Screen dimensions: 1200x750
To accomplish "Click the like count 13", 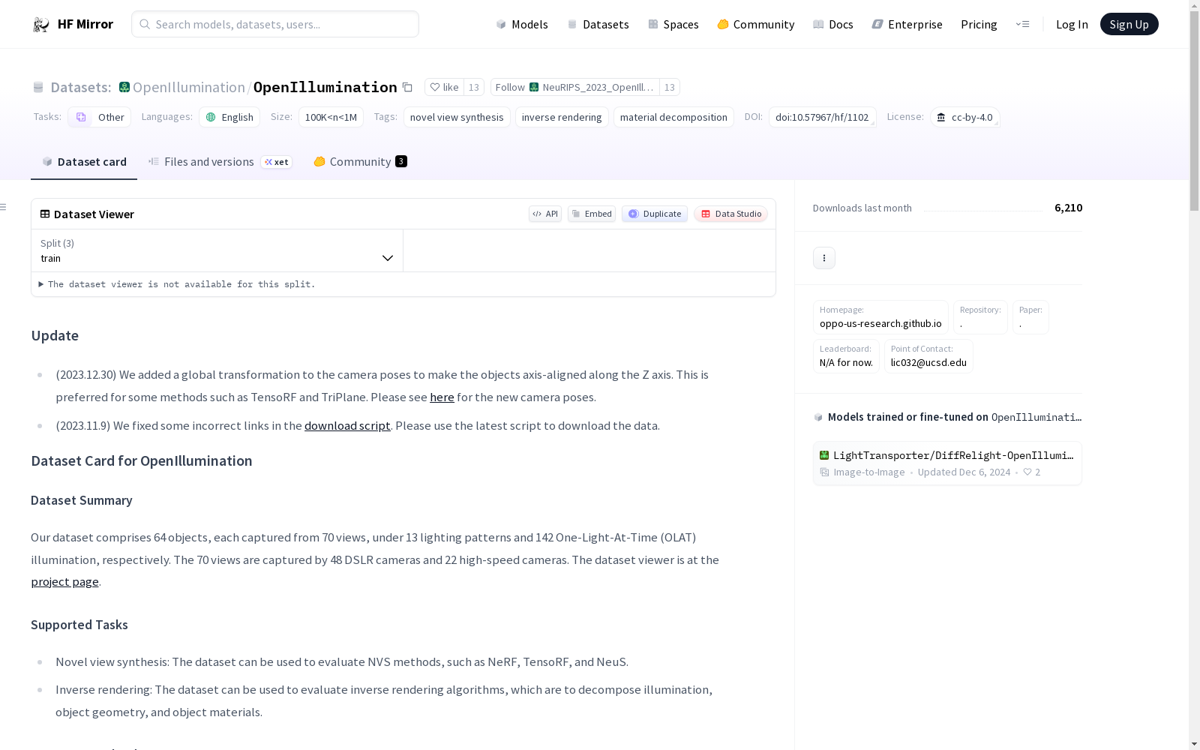I will click(474, 87).
